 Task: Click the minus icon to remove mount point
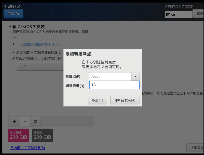tap(25, 122)
